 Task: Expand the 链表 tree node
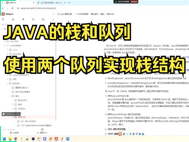(13, 104)
